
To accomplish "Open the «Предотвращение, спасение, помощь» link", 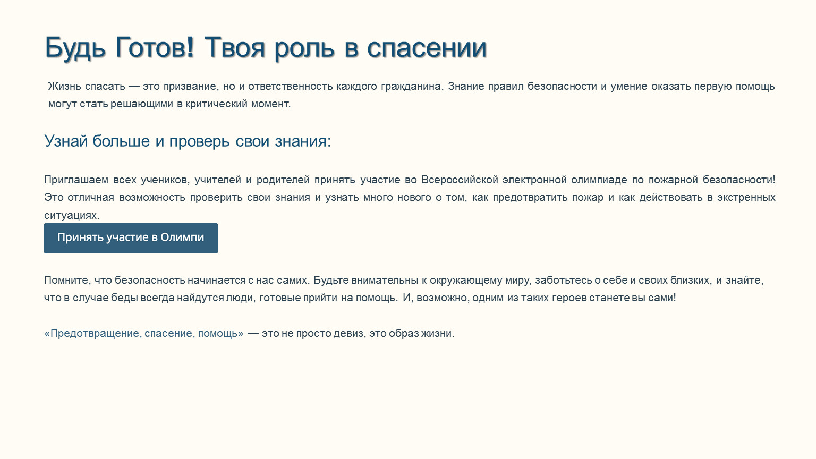I will [x=143, y=333].
